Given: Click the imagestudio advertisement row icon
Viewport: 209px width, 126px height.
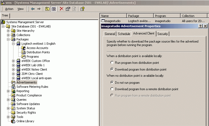Looking at the screenshot, I should point(103,21).
